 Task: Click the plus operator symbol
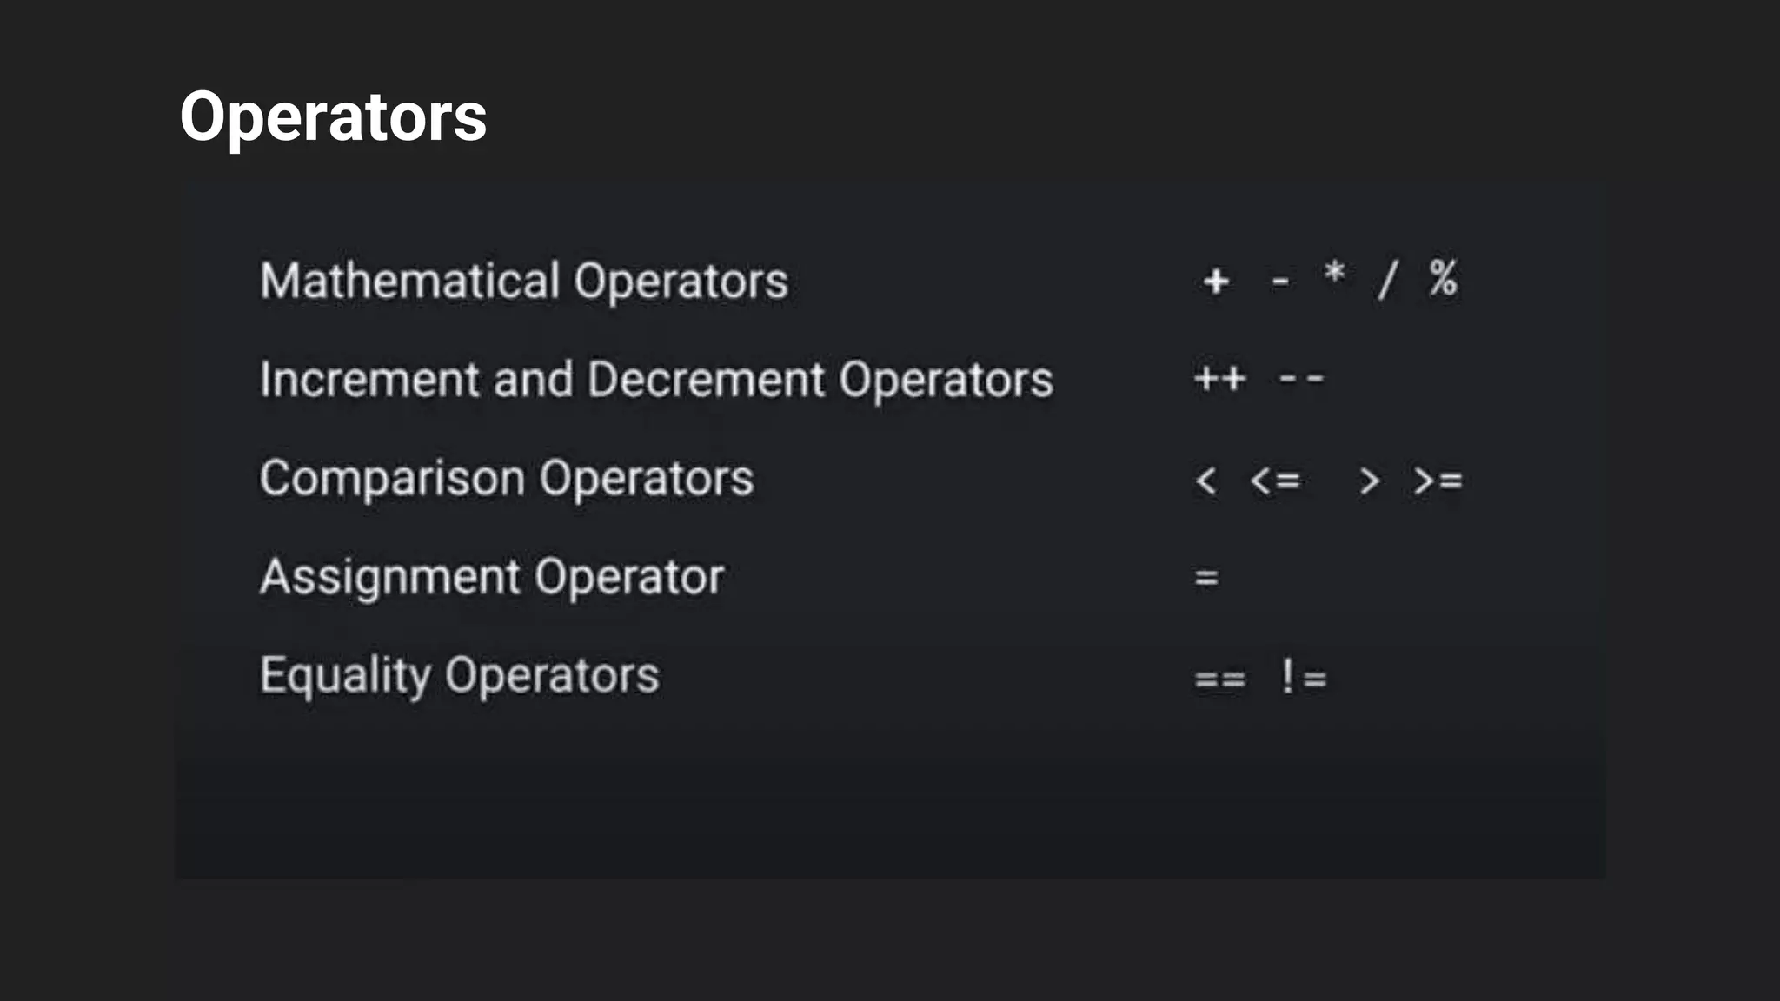point(1216,281)
